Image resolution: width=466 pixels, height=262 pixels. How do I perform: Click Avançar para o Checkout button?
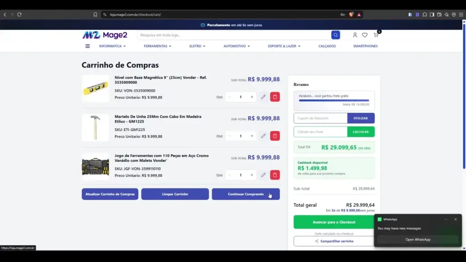point(334,222)
